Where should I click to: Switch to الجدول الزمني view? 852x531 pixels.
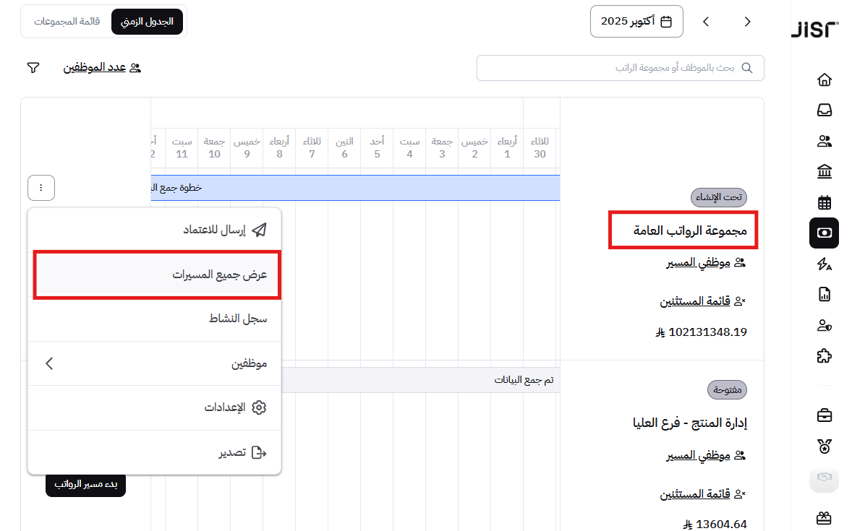point(147,22)
